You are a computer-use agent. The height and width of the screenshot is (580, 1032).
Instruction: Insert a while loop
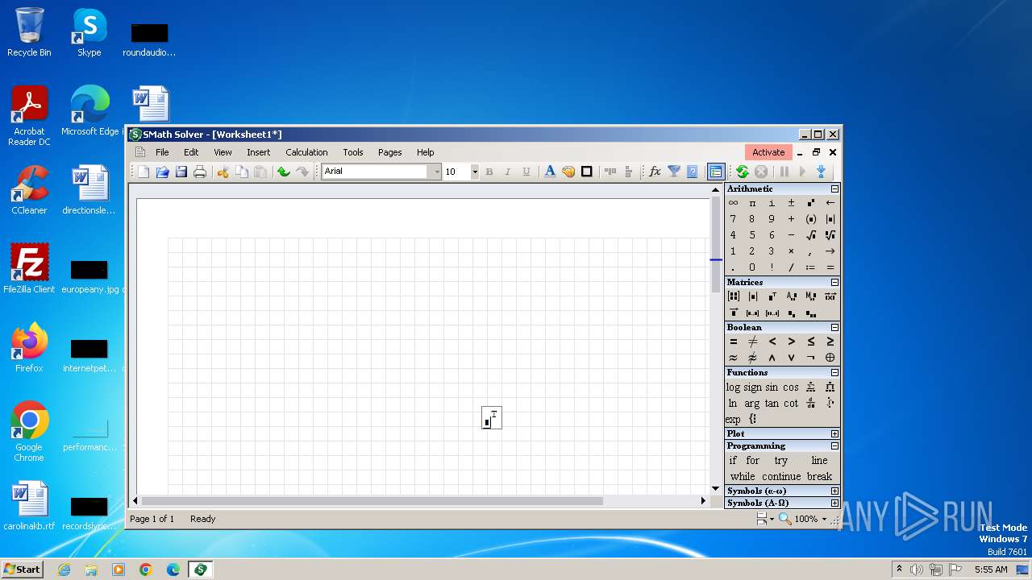[743, 477]
